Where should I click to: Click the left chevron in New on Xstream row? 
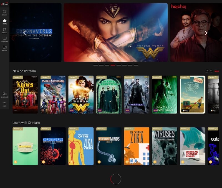tap(206, 71)
